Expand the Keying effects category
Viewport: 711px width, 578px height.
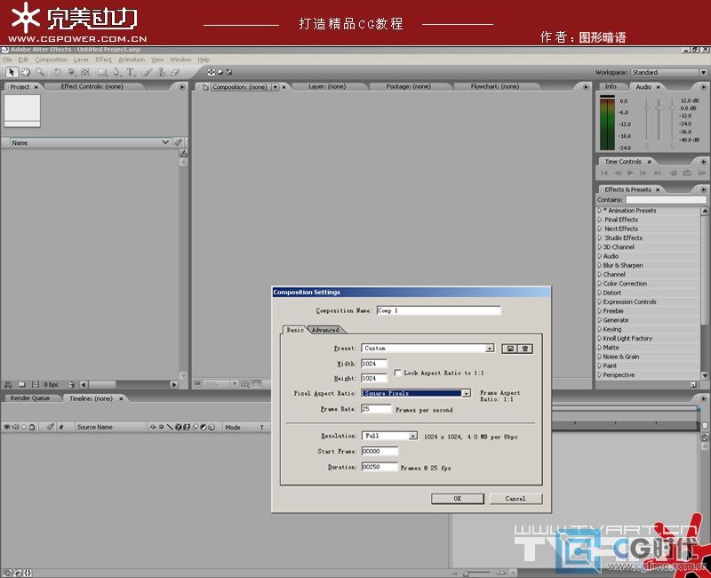pos(599,329)
